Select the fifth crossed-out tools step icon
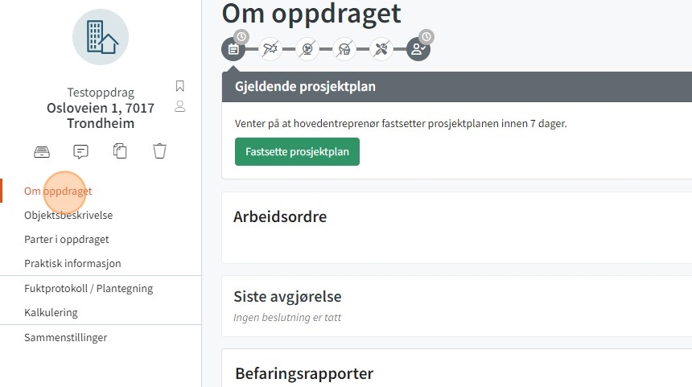 point(381,49)
